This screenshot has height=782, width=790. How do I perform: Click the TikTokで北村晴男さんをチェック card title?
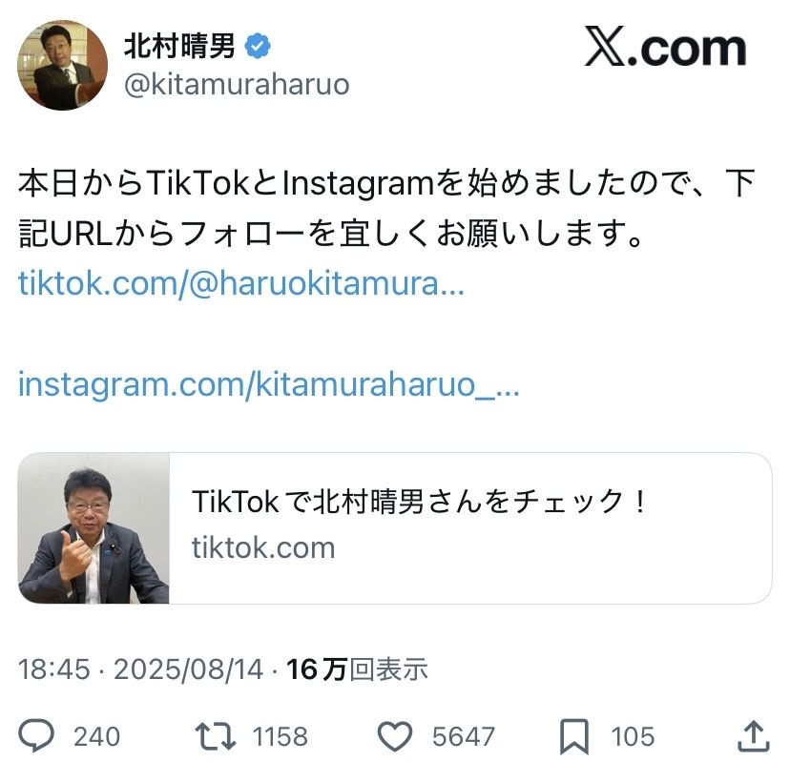[x=420, y=502]
